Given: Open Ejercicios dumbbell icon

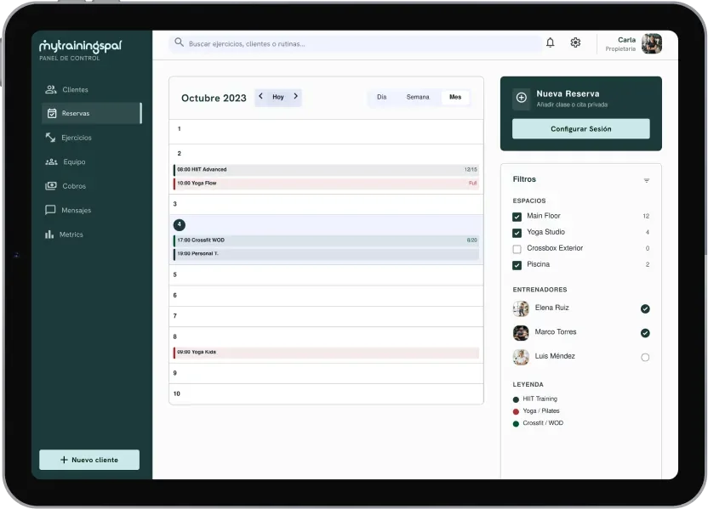Looking at the screenshot, I should (50, 137).
